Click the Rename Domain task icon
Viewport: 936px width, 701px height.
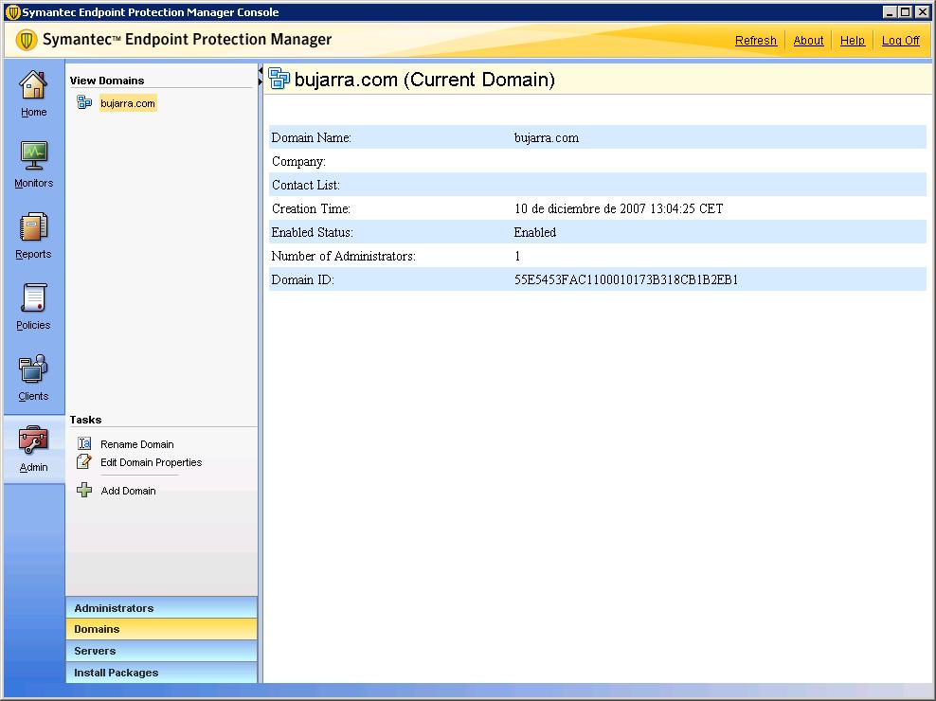[x=84, y=444]
